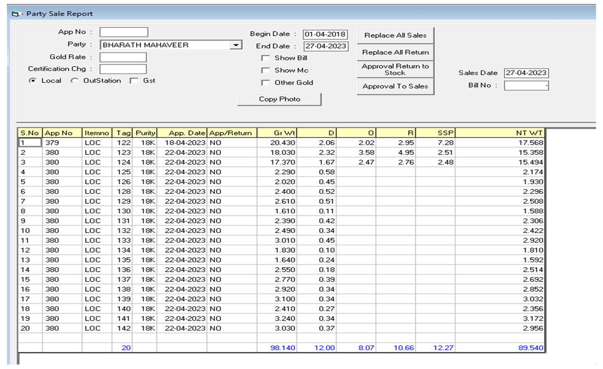The image size is (603, 369).
Task: Click the Gr Wt column header
Action: click(x=277, y=133)
